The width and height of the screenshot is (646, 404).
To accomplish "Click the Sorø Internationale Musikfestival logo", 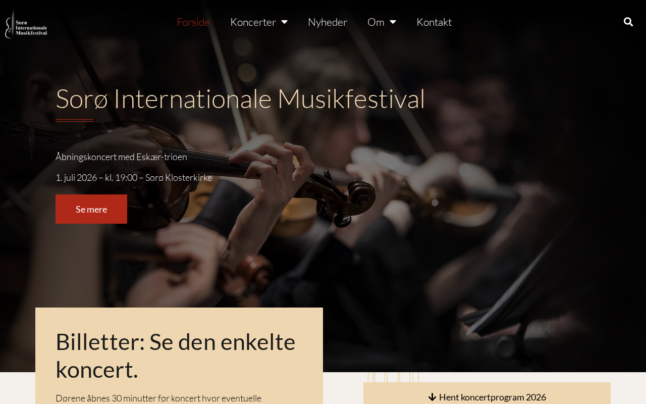I will pos(26,24).
